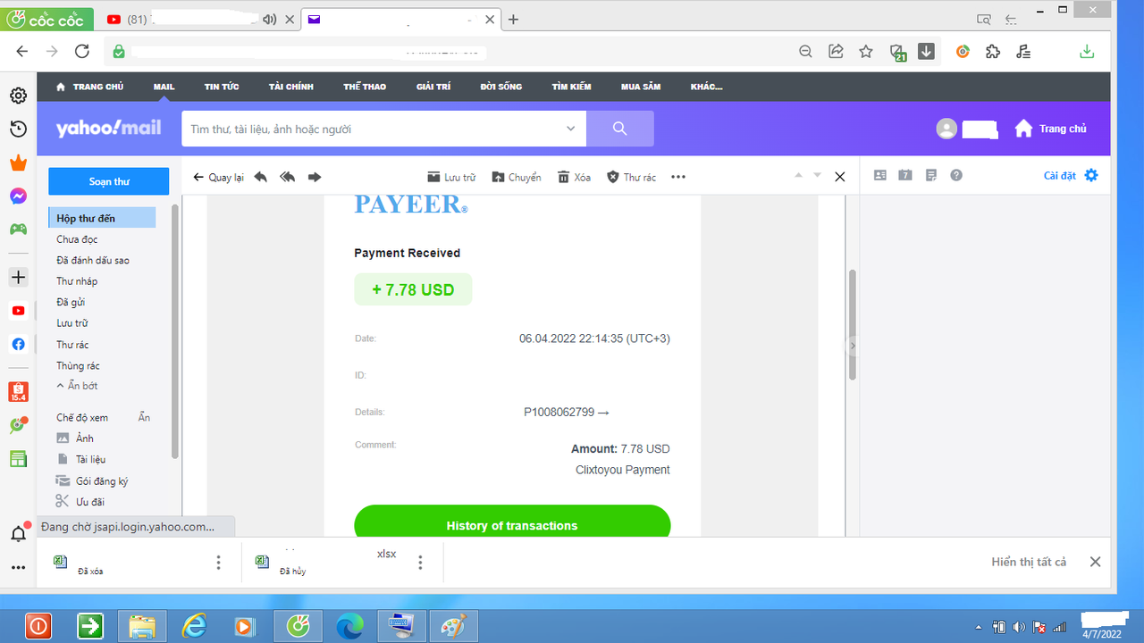Close the open email view
1144x643 pixels.
pos(839,177)
